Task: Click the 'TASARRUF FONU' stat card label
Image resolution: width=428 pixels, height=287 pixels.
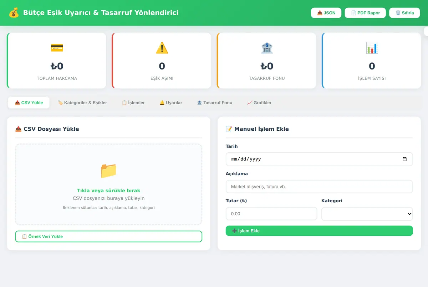Action: click(x=267, y=78)
